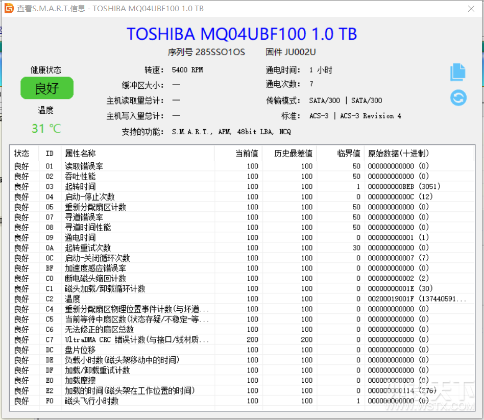Click the 状态 column header
Viewport: 484px width, 420px height.
pyautogui.click(x=25, y=154)
